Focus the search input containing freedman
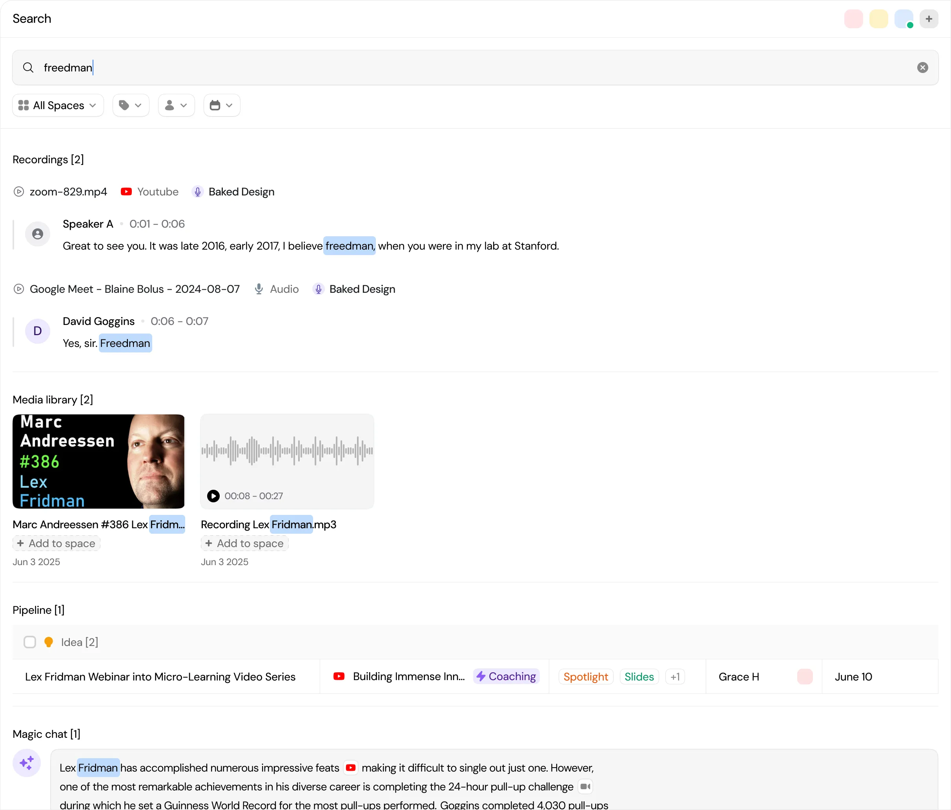 475,67
